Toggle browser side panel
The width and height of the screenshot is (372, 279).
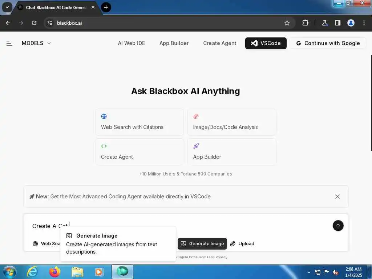(x=337, y=23)
